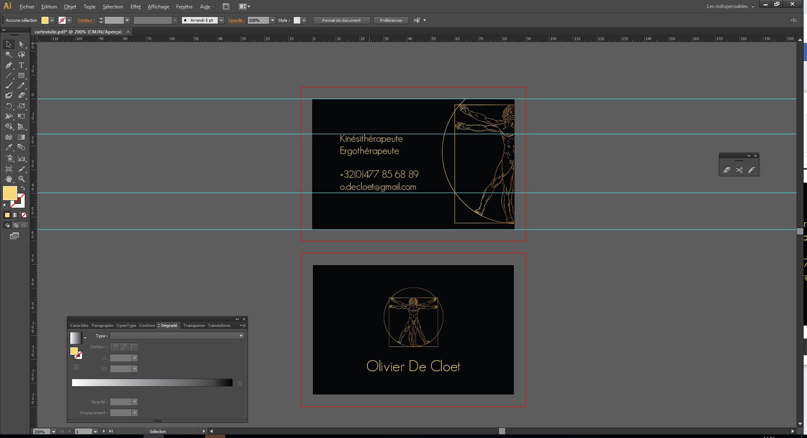Click the orange Opacité link

coord(236,20)
